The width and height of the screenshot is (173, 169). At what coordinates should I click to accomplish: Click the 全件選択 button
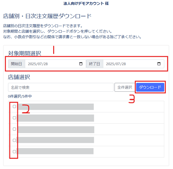pyautogui.click(x=125, y=87)
